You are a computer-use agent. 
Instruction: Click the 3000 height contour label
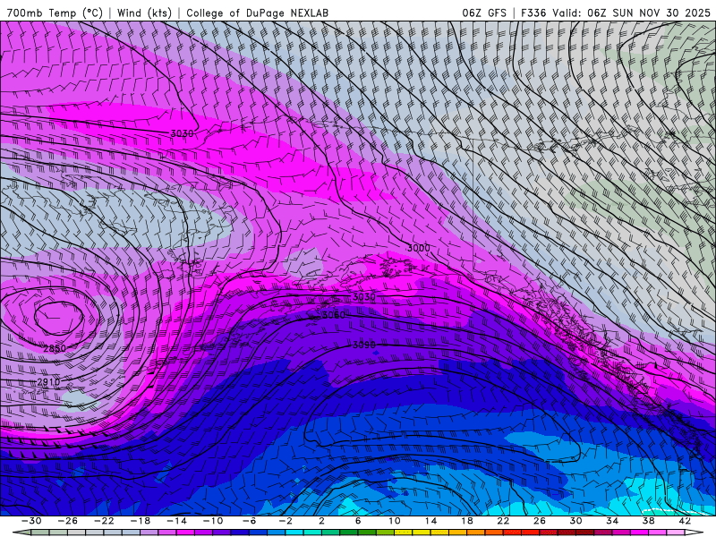coord(418,248)
